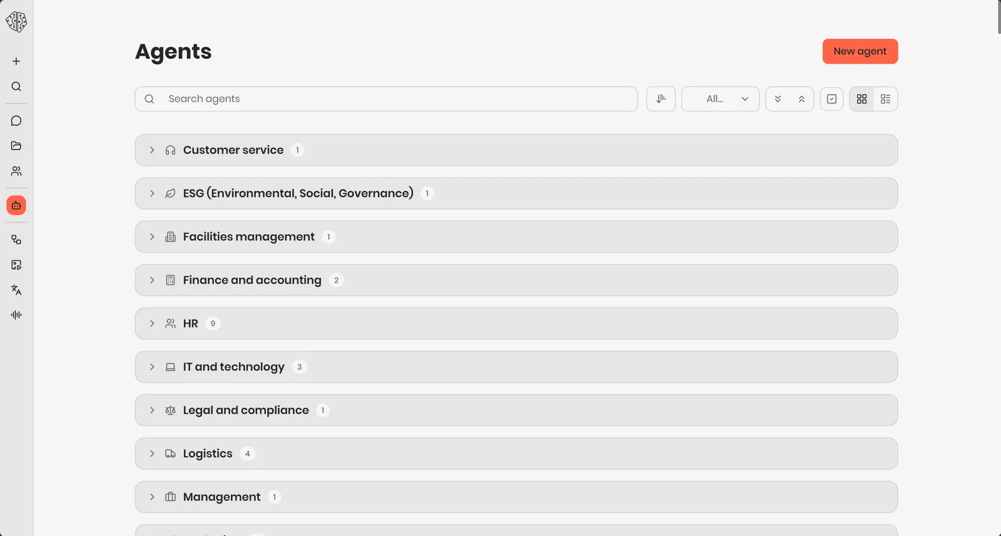The width and height of the screenshot is (1001, 536).
Task: Open the audio waveform icon in sidebar
Action: pyautogui.click(x=16, y=315)
